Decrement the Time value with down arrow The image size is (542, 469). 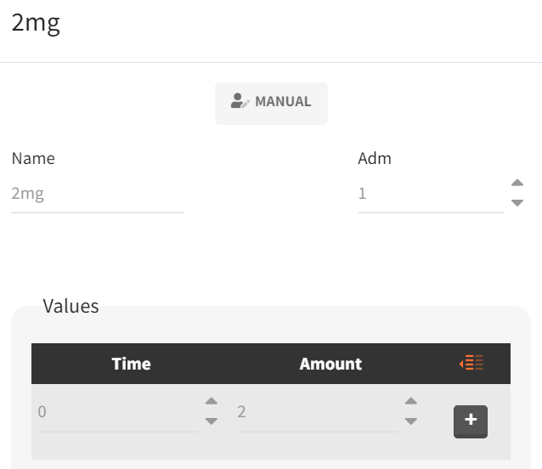point(212,421)
